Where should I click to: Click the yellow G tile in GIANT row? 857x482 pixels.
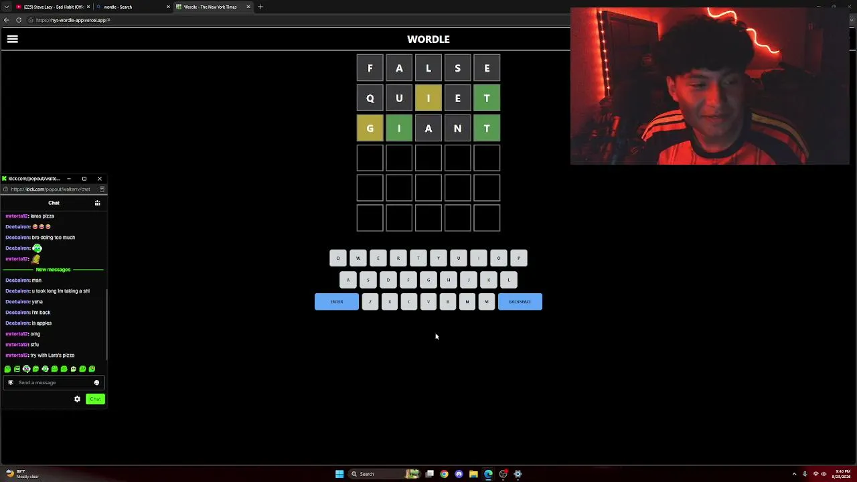click(x=370, y=129)
